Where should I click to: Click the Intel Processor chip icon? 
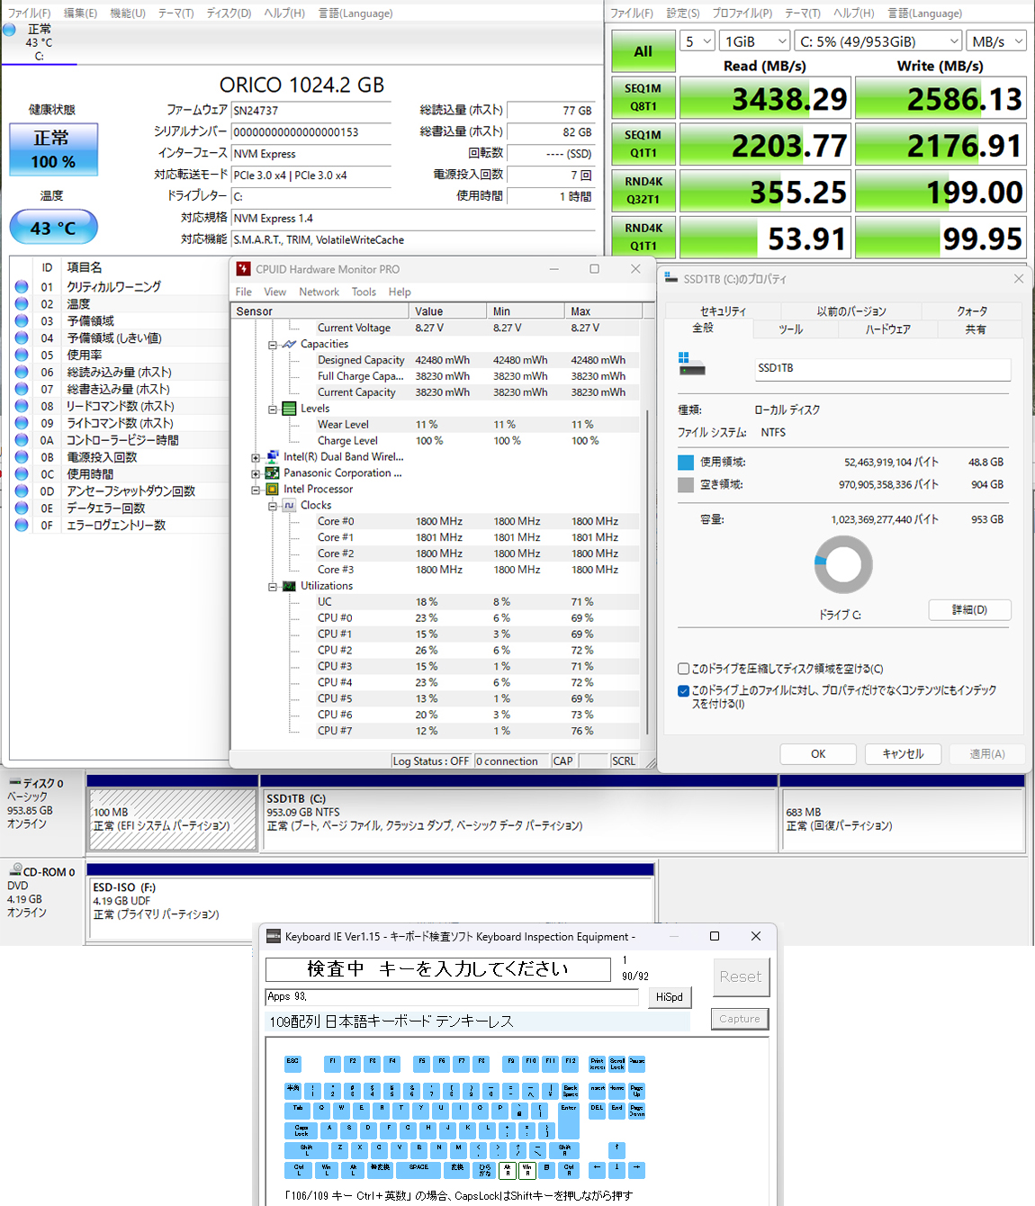(272, 490)
